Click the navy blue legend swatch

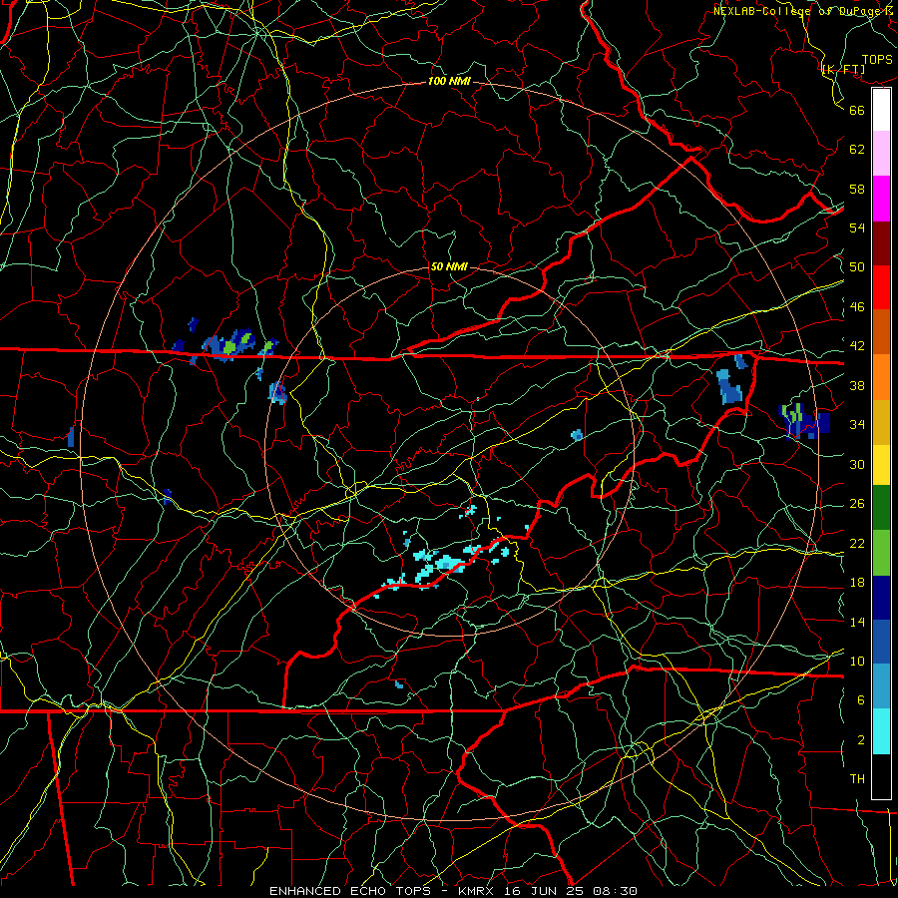881,598
